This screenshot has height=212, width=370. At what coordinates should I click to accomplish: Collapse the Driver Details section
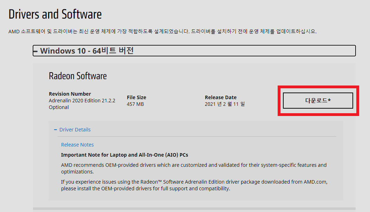[72, 130]
